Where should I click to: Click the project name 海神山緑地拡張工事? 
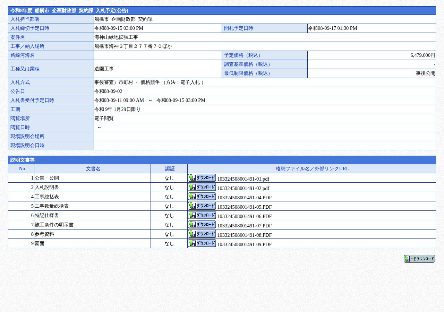click(x=116, y=37)
